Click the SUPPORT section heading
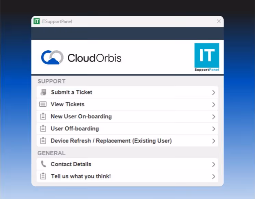The height and width of the screenshot is (199, 255). (x=52, y=81)
